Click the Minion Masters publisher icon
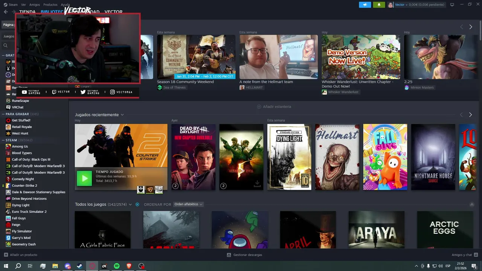Image resolution: width=482 pixels, height=271 pixels. click(x=407, y=87)
